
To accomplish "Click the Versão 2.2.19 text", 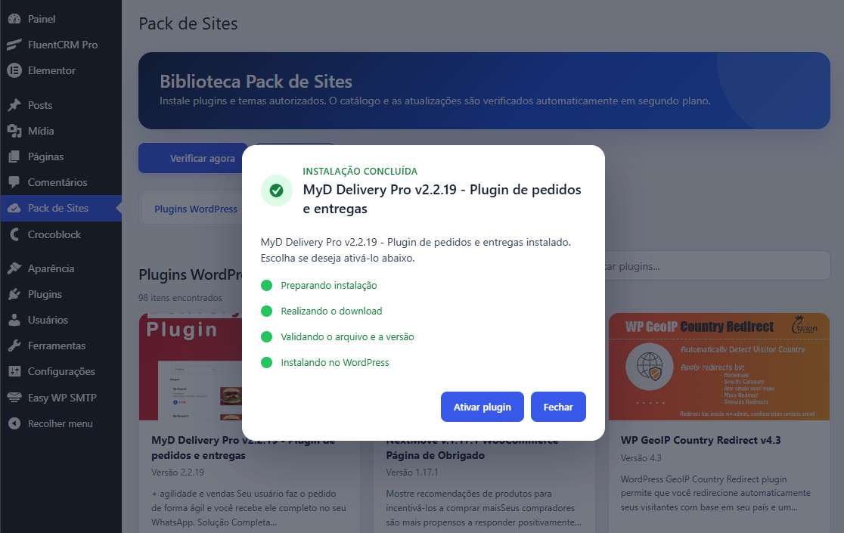I will [178, 473].
